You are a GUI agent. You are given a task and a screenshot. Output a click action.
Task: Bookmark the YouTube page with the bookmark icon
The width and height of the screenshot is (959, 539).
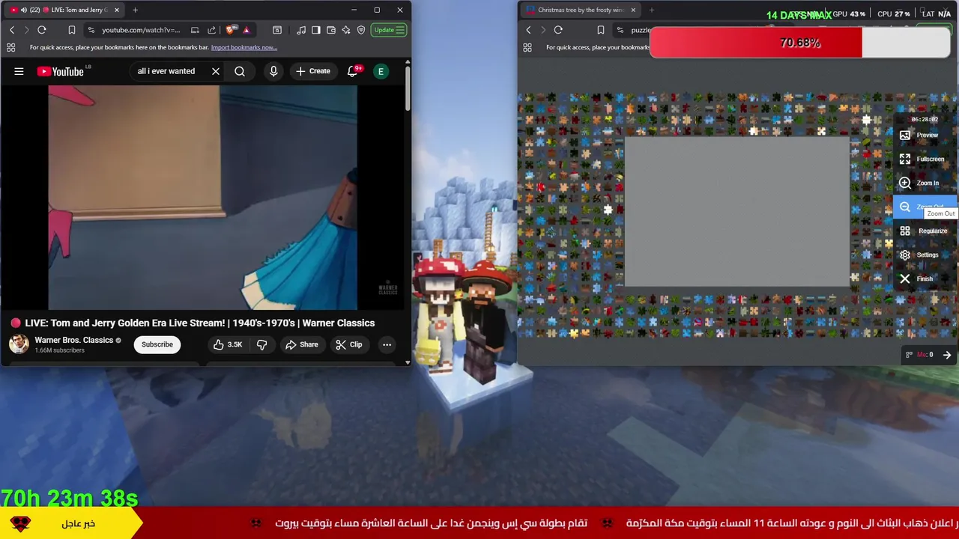[x=71, y=30]
